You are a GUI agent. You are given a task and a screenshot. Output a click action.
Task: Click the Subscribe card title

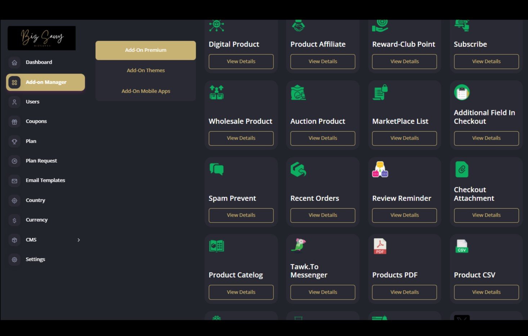470,44
